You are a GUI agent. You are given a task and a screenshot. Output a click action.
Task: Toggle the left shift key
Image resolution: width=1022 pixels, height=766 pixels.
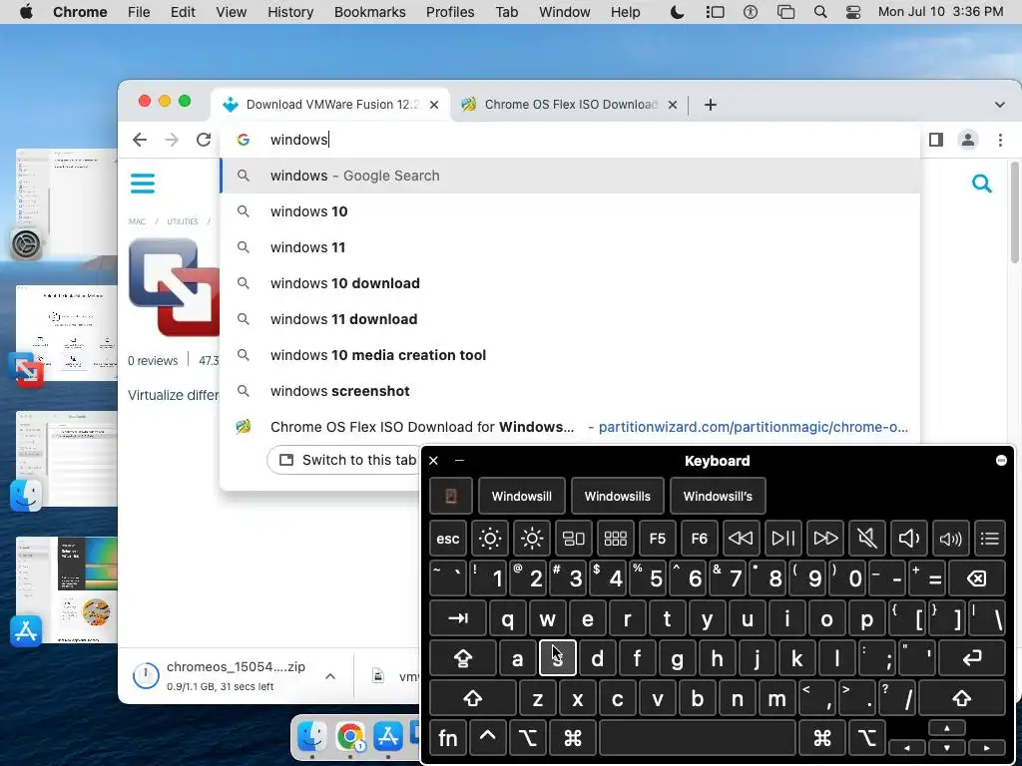click(472, 698)
